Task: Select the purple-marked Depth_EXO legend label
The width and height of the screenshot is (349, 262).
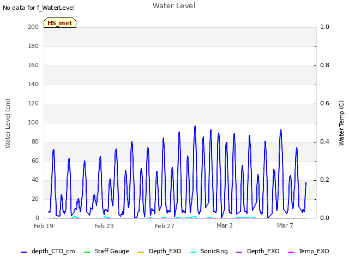Action: click(x=263, y=252)
